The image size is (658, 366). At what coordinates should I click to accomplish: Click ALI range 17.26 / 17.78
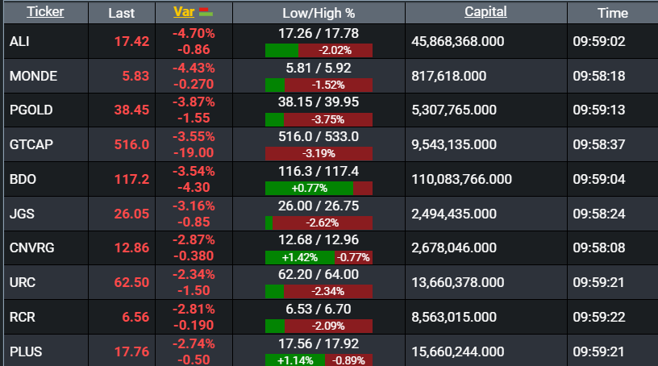pos(319,33)
